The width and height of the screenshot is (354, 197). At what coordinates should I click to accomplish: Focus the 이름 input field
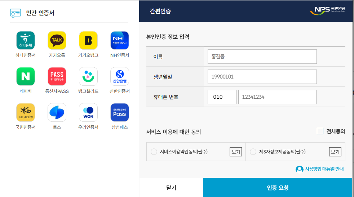pyautogui.click(x=262, y=57)
